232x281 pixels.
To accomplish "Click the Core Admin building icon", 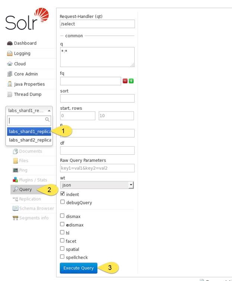I will coord(10,74).
